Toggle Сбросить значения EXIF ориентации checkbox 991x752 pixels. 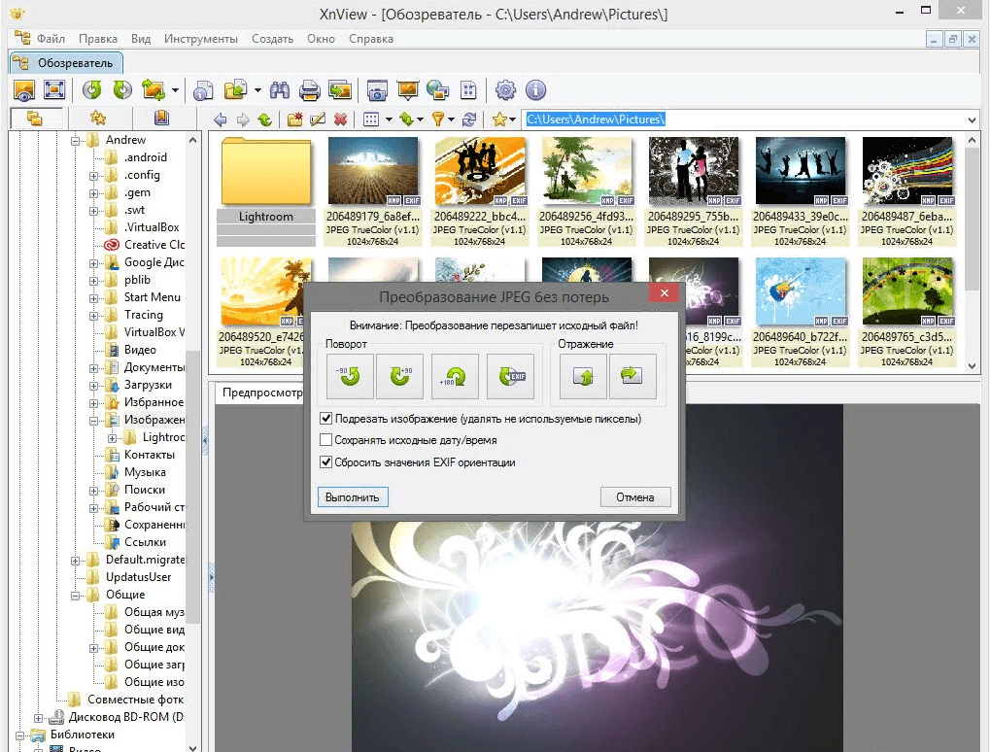tap(326, 462)
